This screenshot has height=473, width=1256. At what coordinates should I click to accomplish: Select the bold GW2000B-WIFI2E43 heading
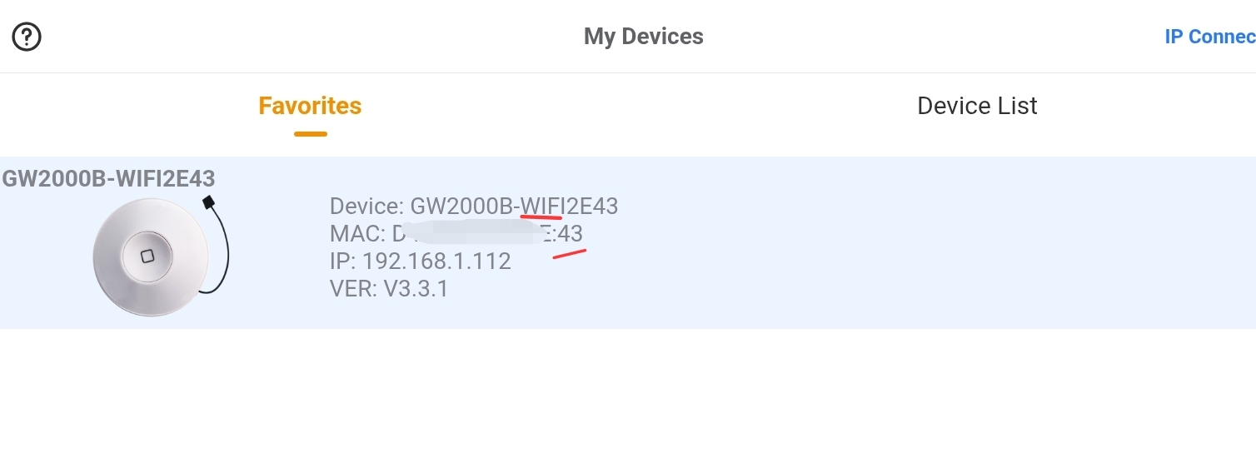pyautogui.click(x=108, y=178)
